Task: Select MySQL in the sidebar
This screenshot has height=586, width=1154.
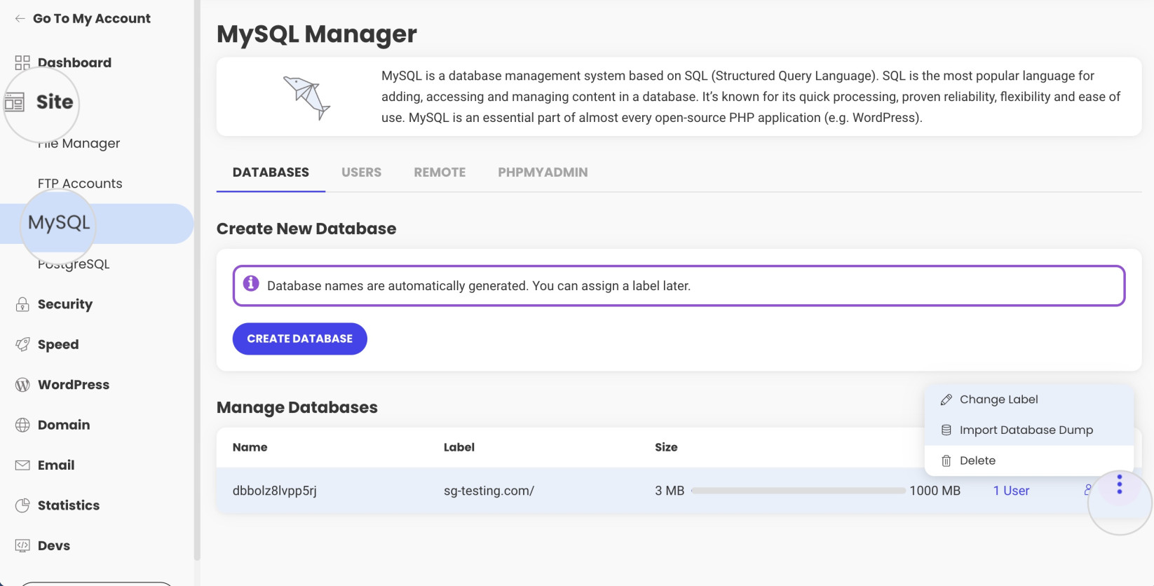Action: tap(97, 224)
